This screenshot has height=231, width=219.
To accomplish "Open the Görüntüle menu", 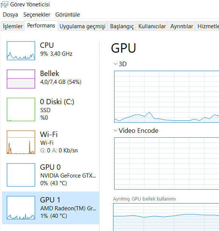I will click(67, 15).
